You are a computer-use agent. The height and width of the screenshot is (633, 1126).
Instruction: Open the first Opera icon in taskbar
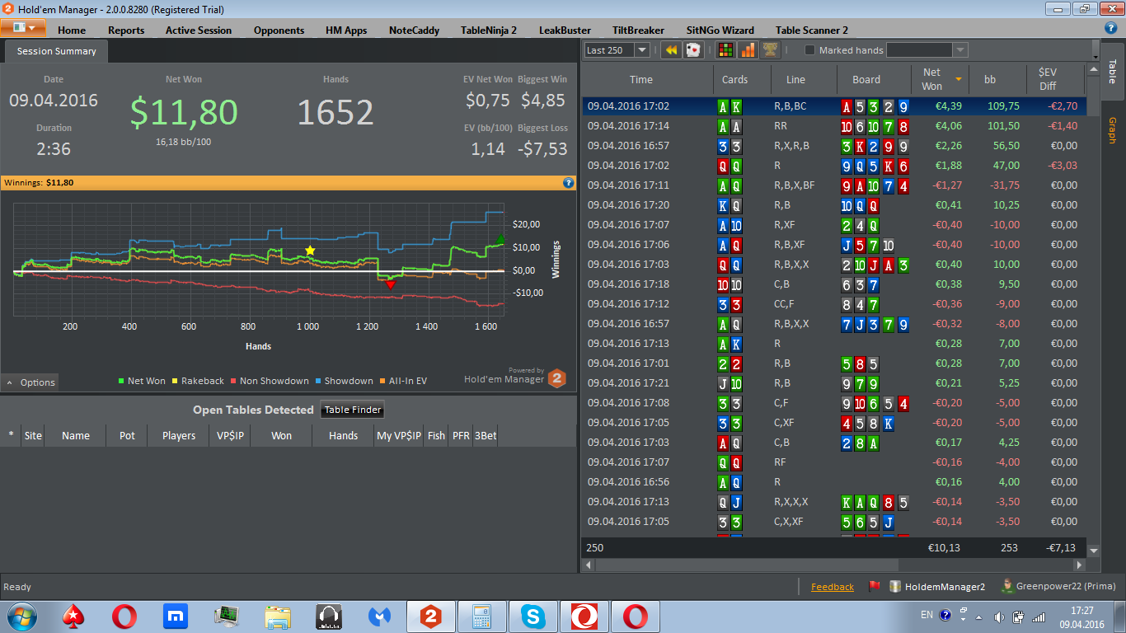[x=124, y=616]
